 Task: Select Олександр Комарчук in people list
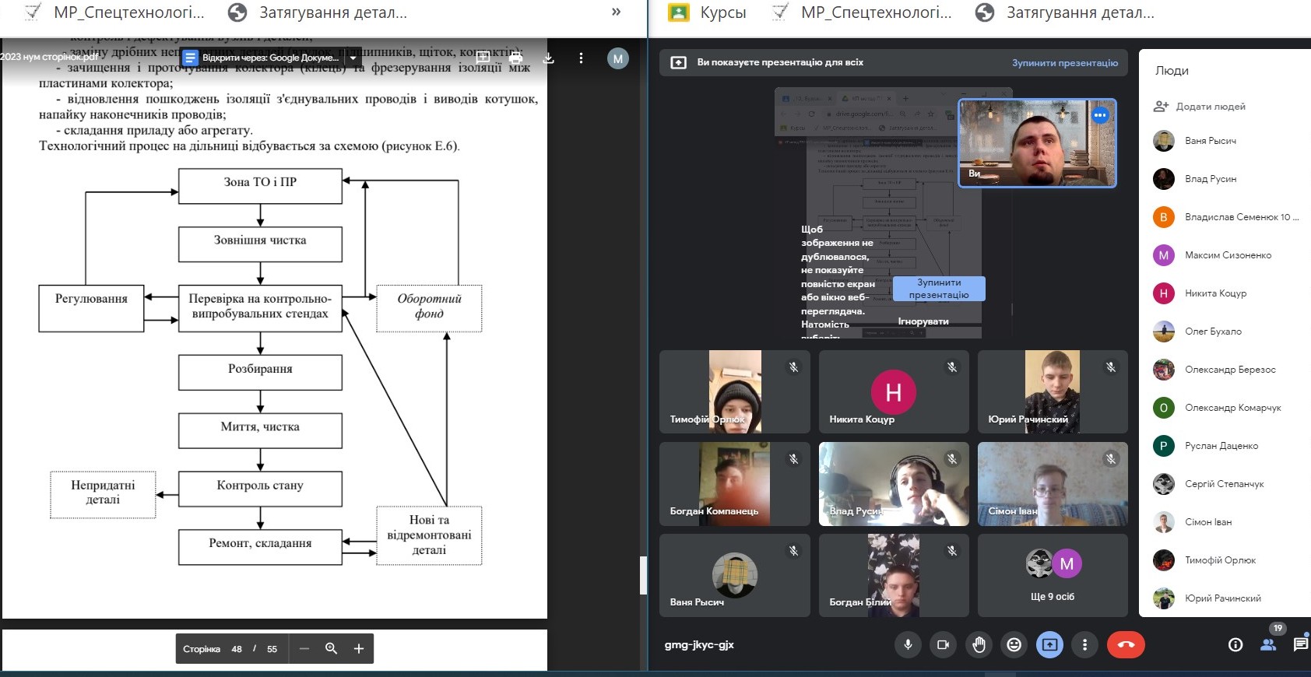(1224, 408)
